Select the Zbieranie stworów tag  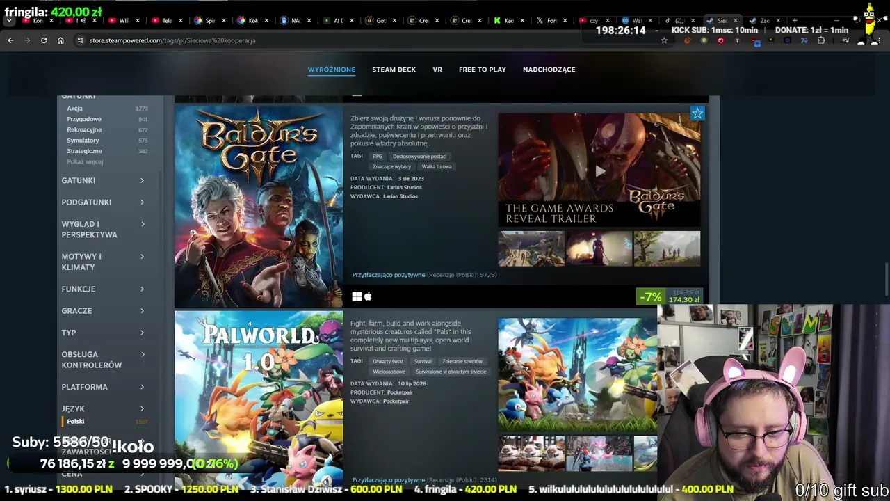click(x=462, y=362)
